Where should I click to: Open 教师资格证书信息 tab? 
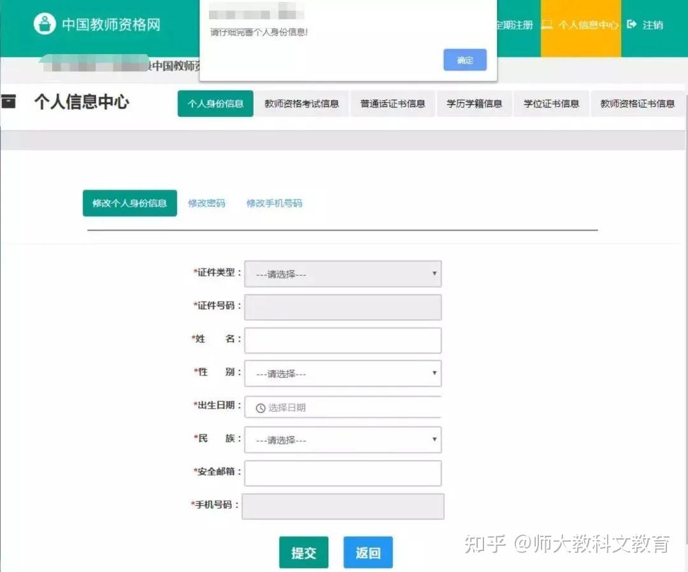pyautogui.click(x=637, y=104)
